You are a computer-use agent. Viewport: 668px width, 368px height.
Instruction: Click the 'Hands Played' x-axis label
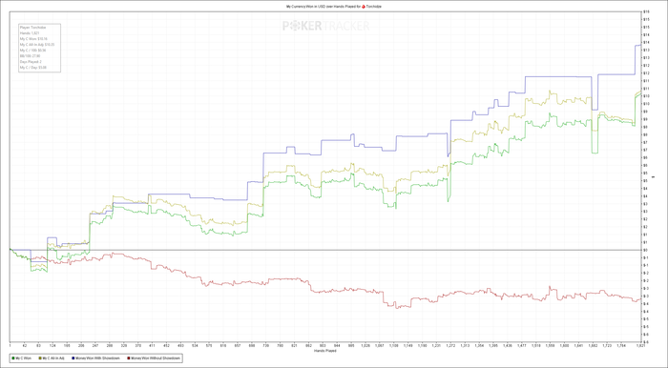click(x=325, y=351)
